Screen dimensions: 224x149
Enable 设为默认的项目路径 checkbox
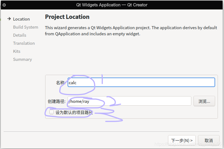pos(52,112)
